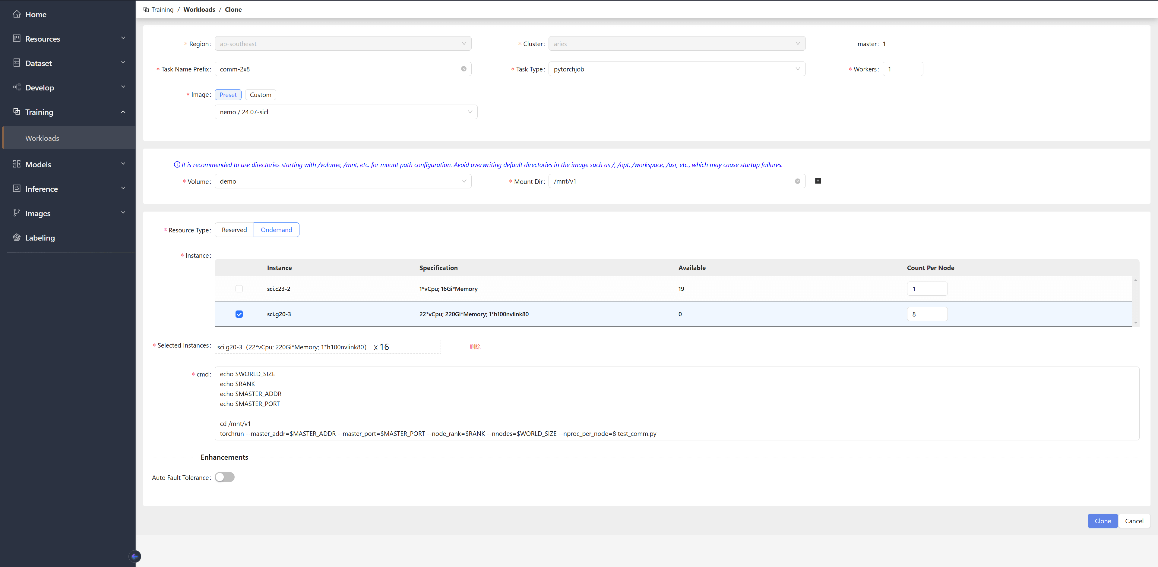This screenshot has height=567, width=1158.
Task: Click the sci.g20-3 instance name cell
Action: 279,314
